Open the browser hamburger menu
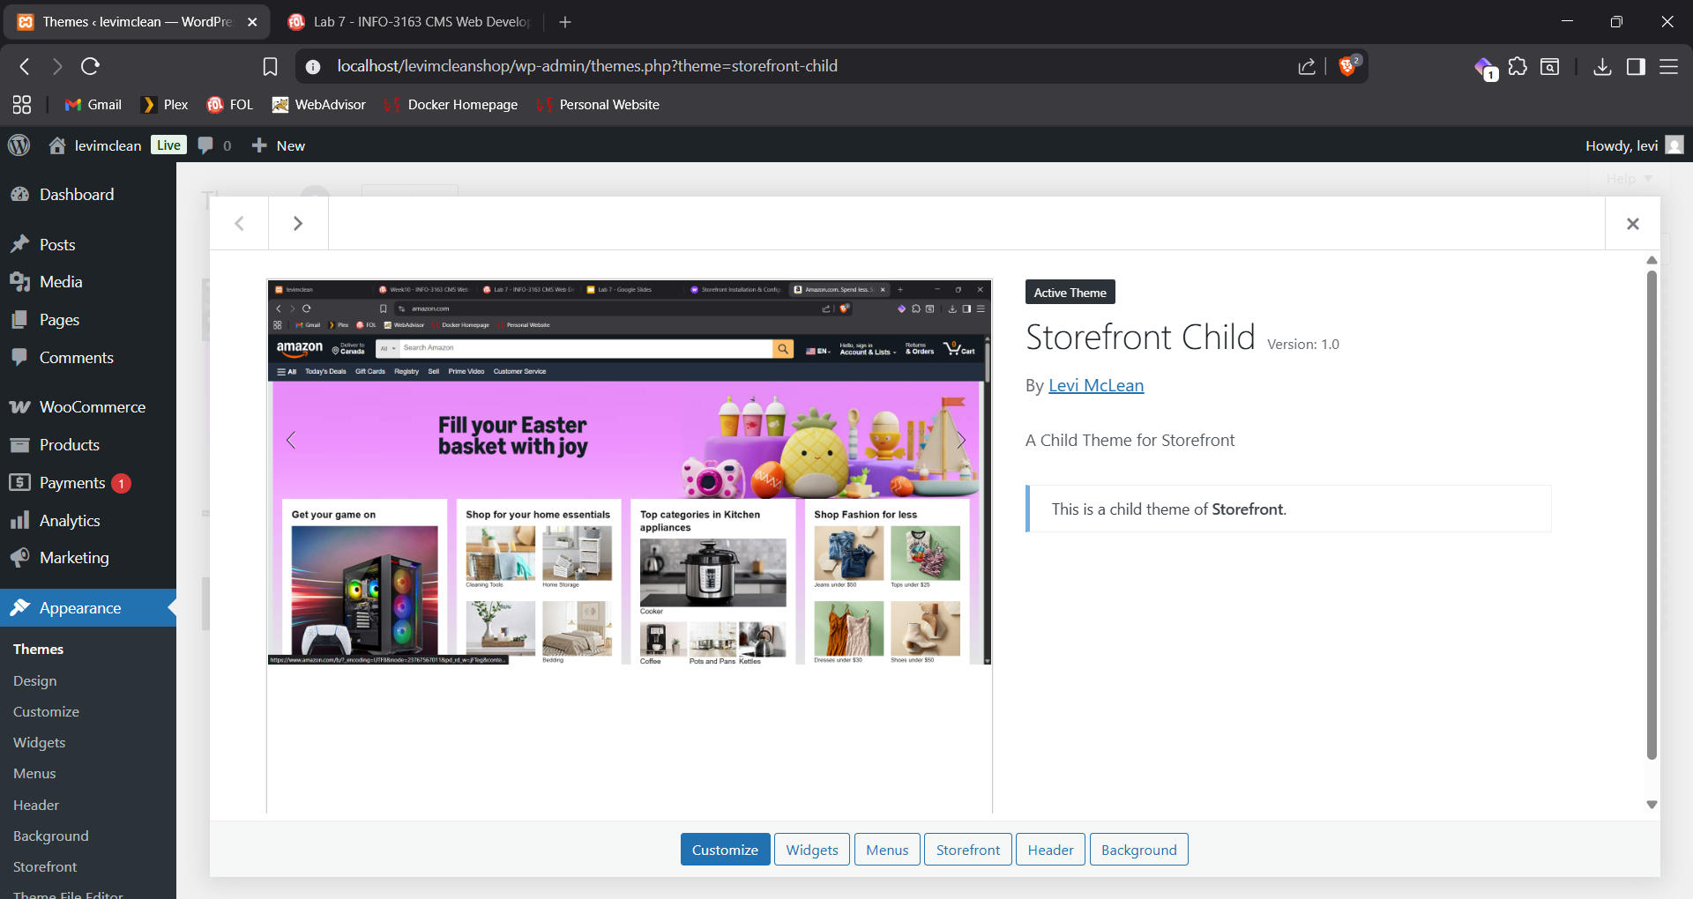 click(1668, 66)
